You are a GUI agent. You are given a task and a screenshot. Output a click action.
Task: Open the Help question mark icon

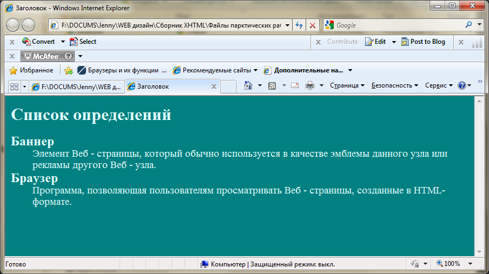[x=461, y=85]
